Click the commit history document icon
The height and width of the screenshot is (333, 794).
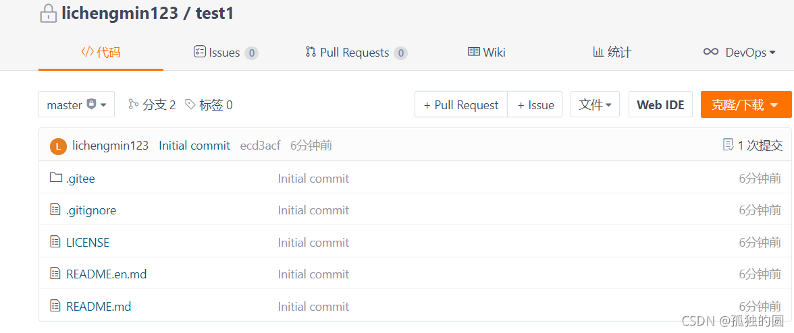click(x=728, y=146)
